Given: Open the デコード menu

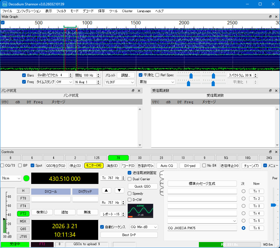Looking at the screenshot, I should coord(88,11).
